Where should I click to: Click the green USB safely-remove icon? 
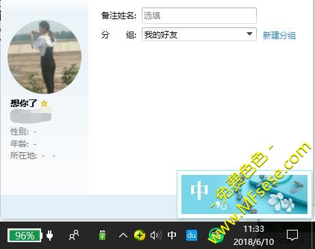pyautogui.click(x=102, y=235)
